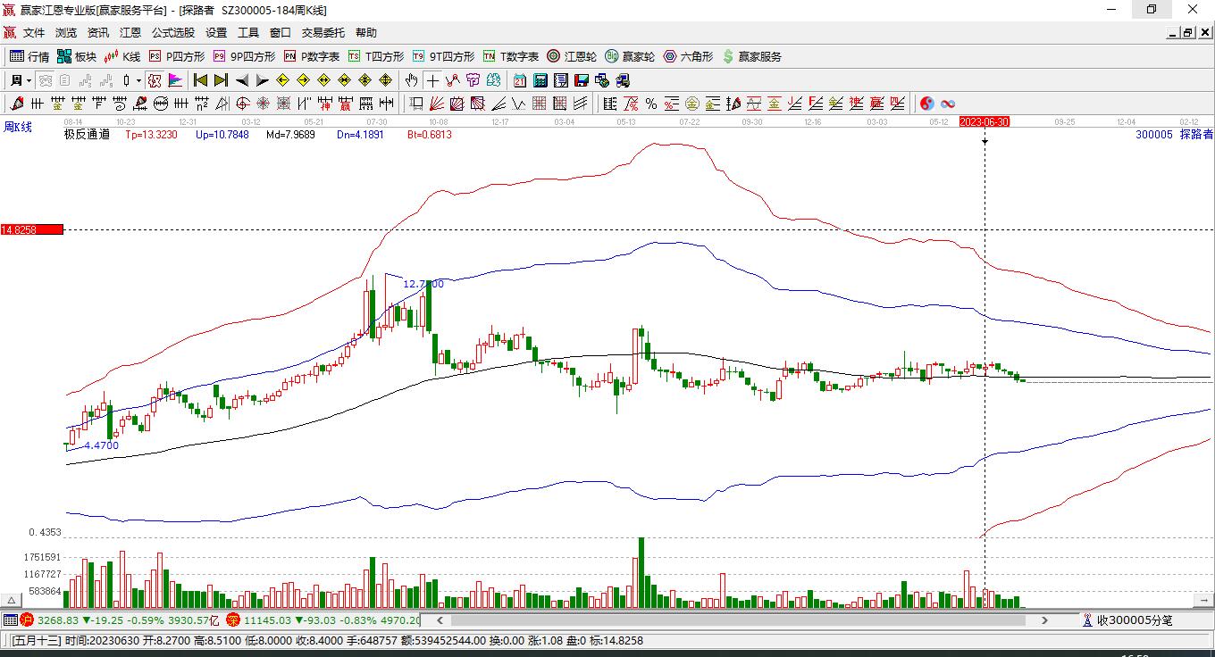Open the 帮助 menu
Image resolution: width=1215 pixels, height=657 pixels.
tap(366, 33)
